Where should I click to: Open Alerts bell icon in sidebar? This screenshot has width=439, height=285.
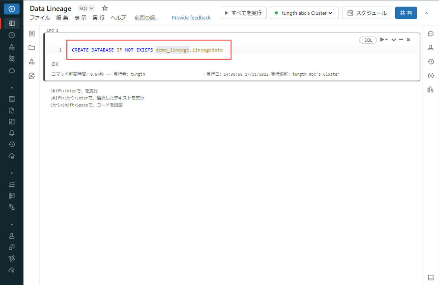(12, 133)
